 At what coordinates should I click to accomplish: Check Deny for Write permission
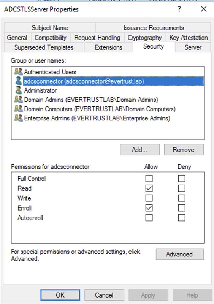(x=182, y=198)
